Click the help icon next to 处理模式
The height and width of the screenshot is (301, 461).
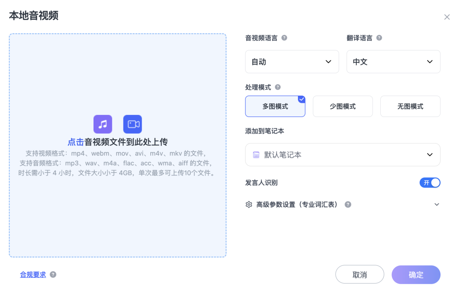(278, 87)
